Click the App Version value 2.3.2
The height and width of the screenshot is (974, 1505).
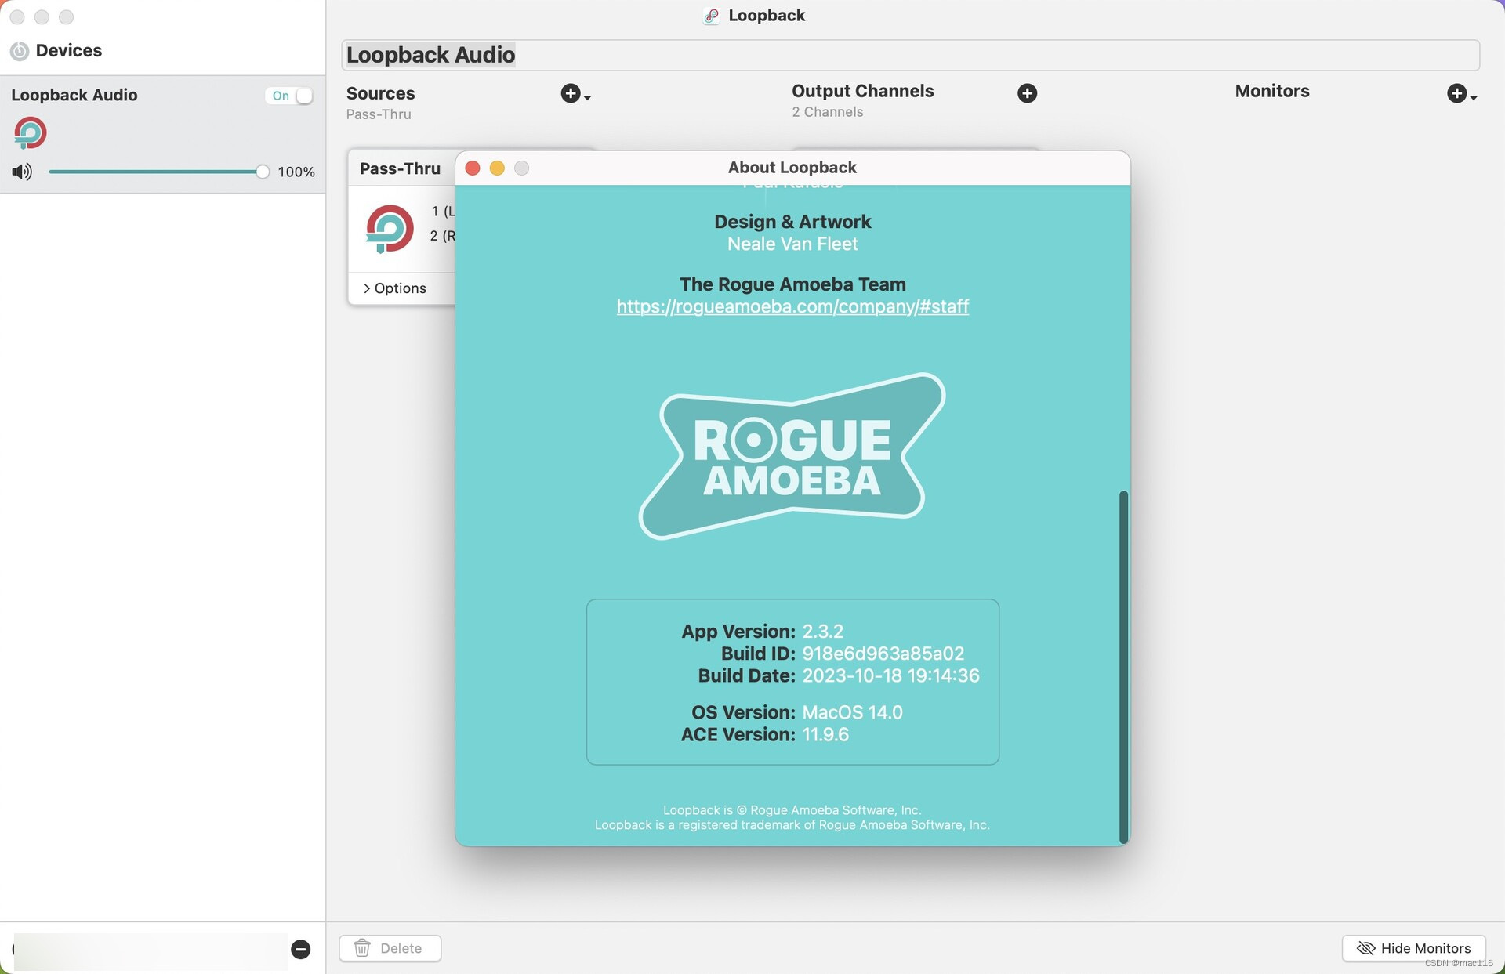[822, 632]
